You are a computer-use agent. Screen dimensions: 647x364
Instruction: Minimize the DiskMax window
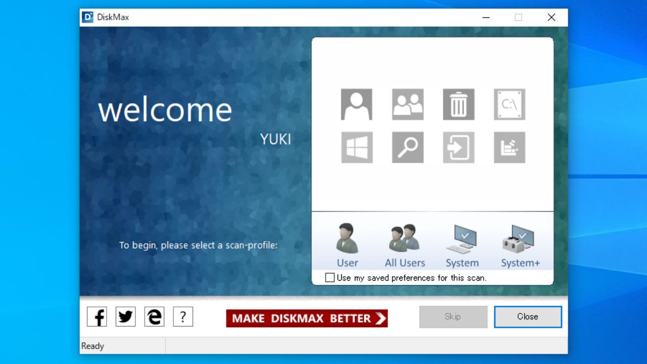pos(486,17)
